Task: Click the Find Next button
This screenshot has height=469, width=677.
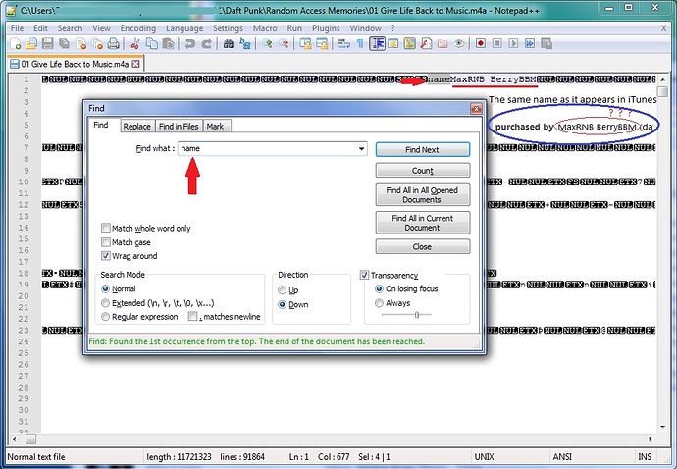Action: (423, 149)
